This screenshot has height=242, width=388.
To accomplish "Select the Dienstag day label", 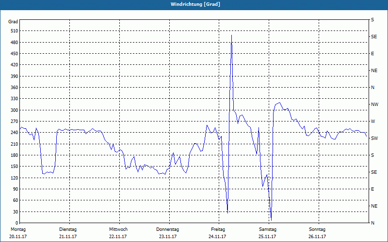I will (68, 229).
